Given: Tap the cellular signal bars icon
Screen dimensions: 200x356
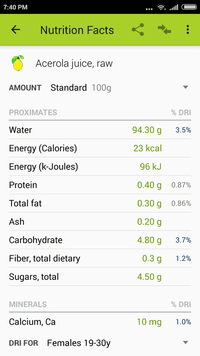Looking at the screenshot, I should click(x=174, y=7).
